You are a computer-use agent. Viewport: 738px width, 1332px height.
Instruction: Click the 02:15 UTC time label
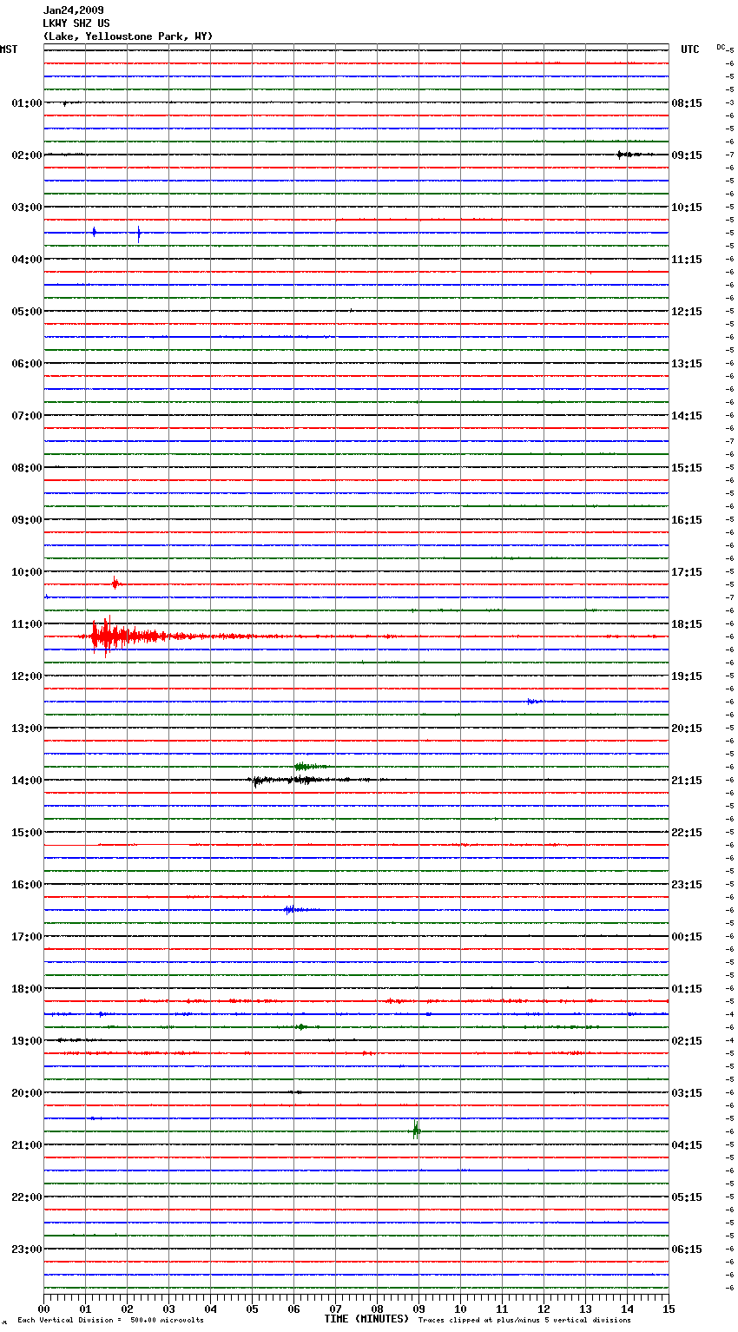point(687,1041)
